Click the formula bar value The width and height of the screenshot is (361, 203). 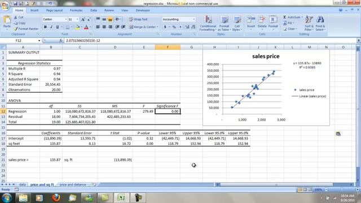coord(83,41)
